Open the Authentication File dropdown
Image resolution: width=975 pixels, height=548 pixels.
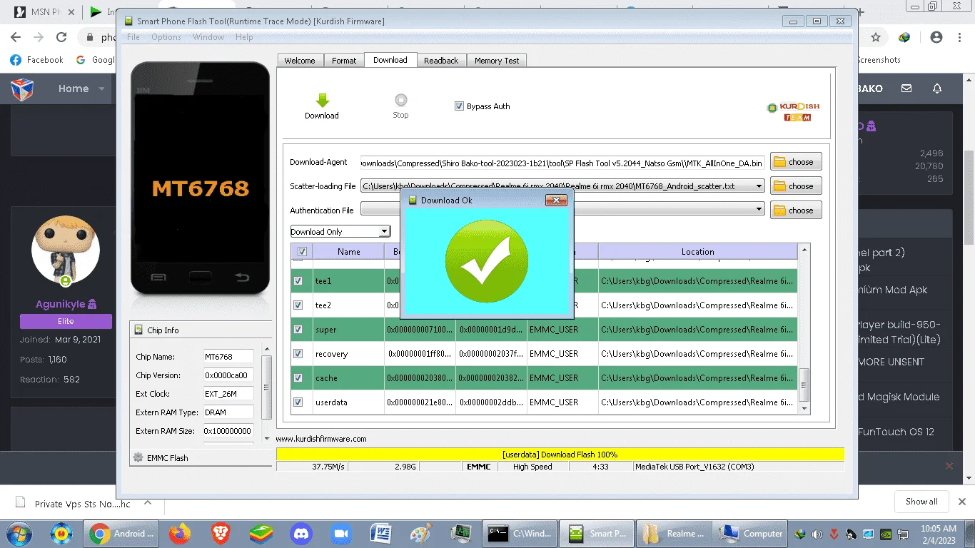tap(758, 210)
